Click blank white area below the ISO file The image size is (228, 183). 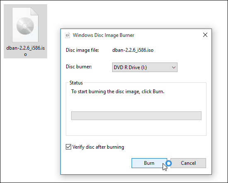[x=29, y=116]
